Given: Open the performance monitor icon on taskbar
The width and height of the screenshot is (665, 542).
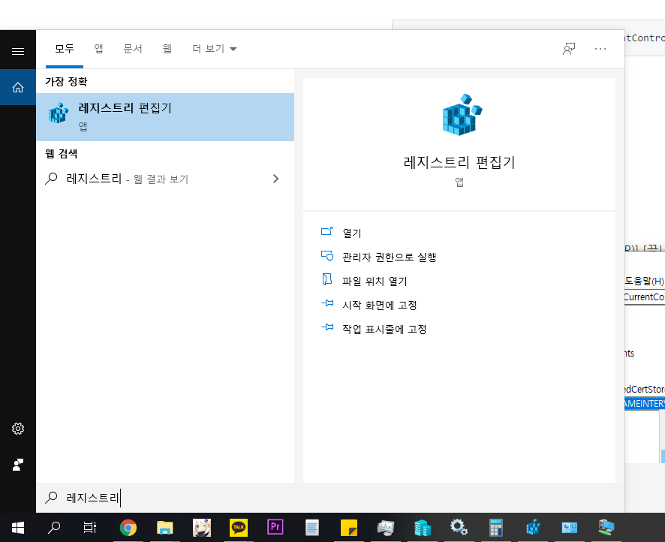Looking at the screenshot, I should (x=386, y=528).
